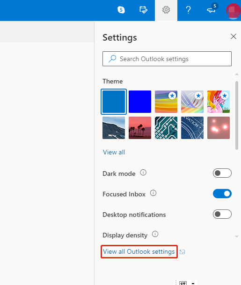Select the bright blue theme swatch
The width and height of the screenshot is (241, 285).
pyautogui.click(x=140, y=102)
